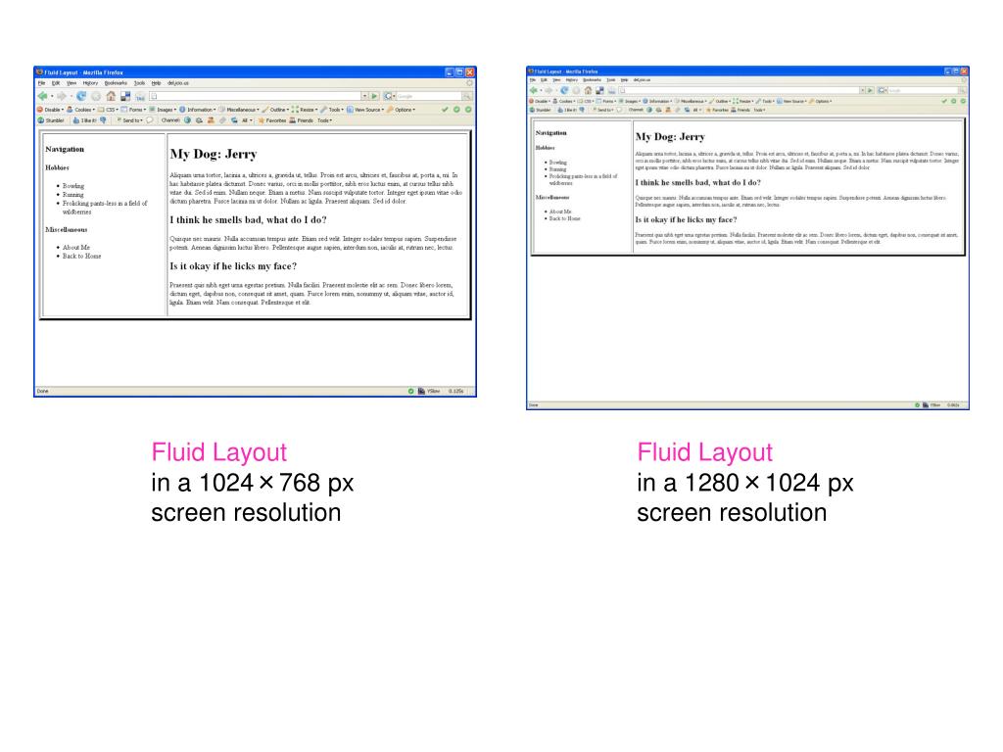Click the Back arrow in the right Firefox window

pos(534,90)
